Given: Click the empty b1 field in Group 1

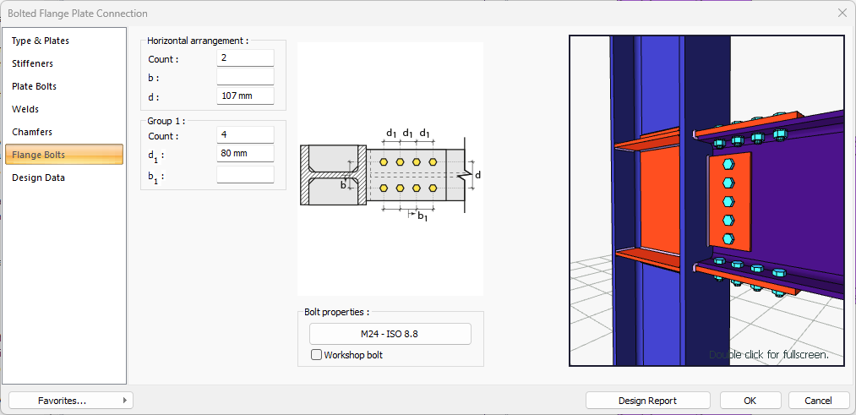Looking at the screenshot, I should (245, 175).
